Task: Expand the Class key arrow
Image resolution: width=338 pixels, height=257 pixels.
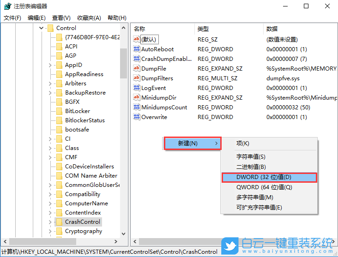Action: point(50,148)
